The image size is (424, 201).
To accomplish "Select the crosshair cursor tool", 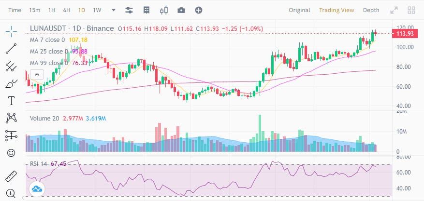I will point(11,32).
